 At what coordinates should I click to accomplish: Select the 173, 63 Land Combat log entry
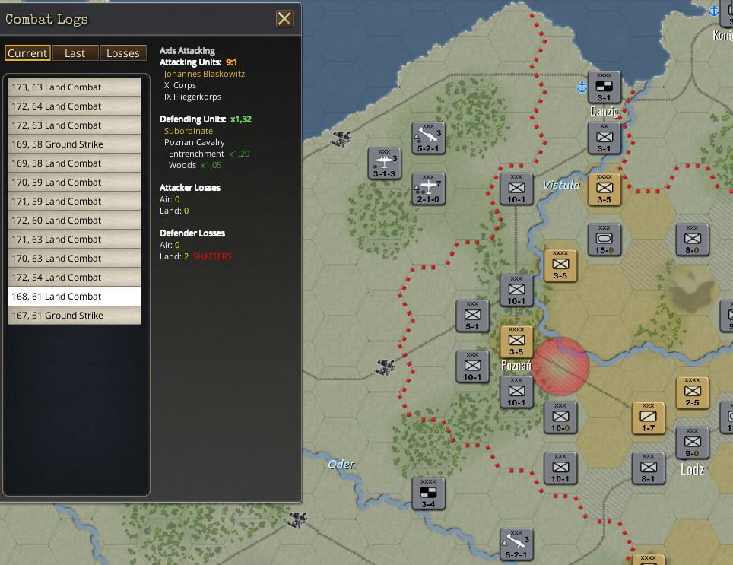tap(73, 87)
